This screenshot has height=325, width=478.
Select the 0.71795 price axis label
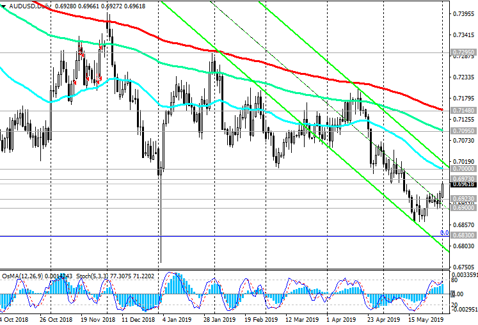click(463, 98)
